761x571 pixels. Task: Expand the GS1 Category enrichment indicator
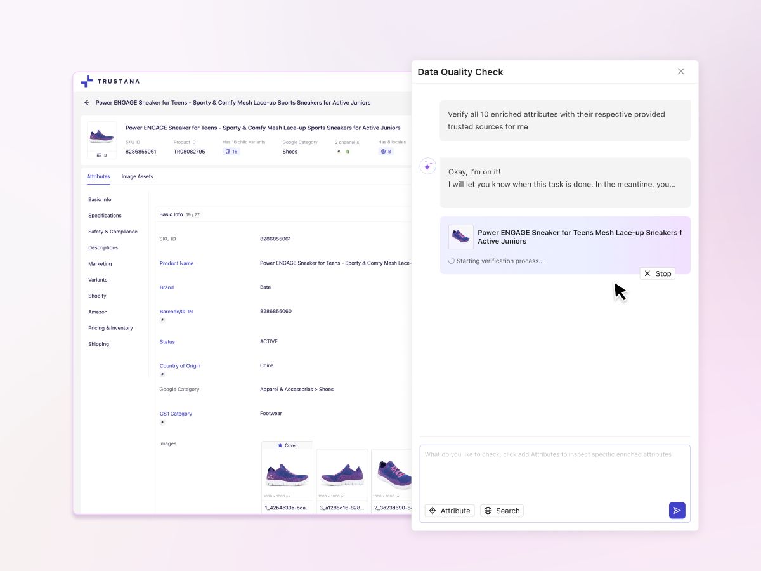pos(163,421)
